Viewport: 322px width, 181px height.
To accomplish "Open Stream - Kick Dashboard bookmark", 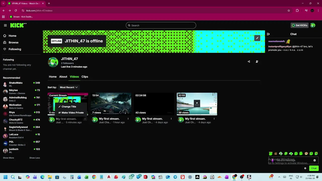I will point(21,17).
